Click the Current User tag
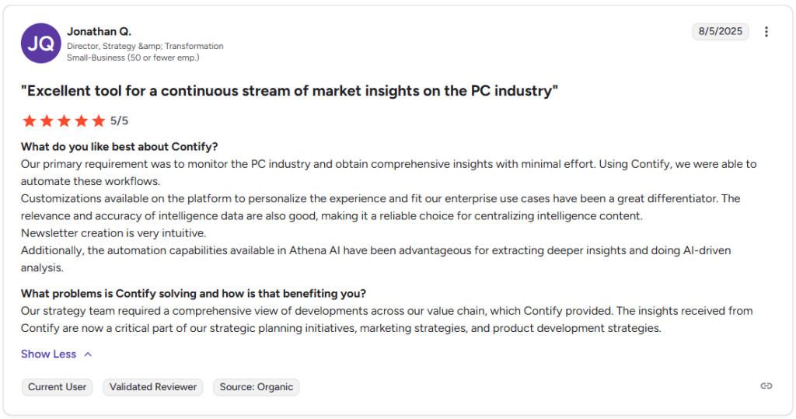The image size is (796, 419). coord(58,387)
